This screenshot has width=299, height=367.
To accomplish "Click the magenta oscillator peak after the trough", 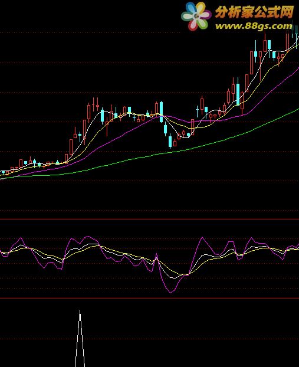I will pyautogui.click(x=202, y=238).
